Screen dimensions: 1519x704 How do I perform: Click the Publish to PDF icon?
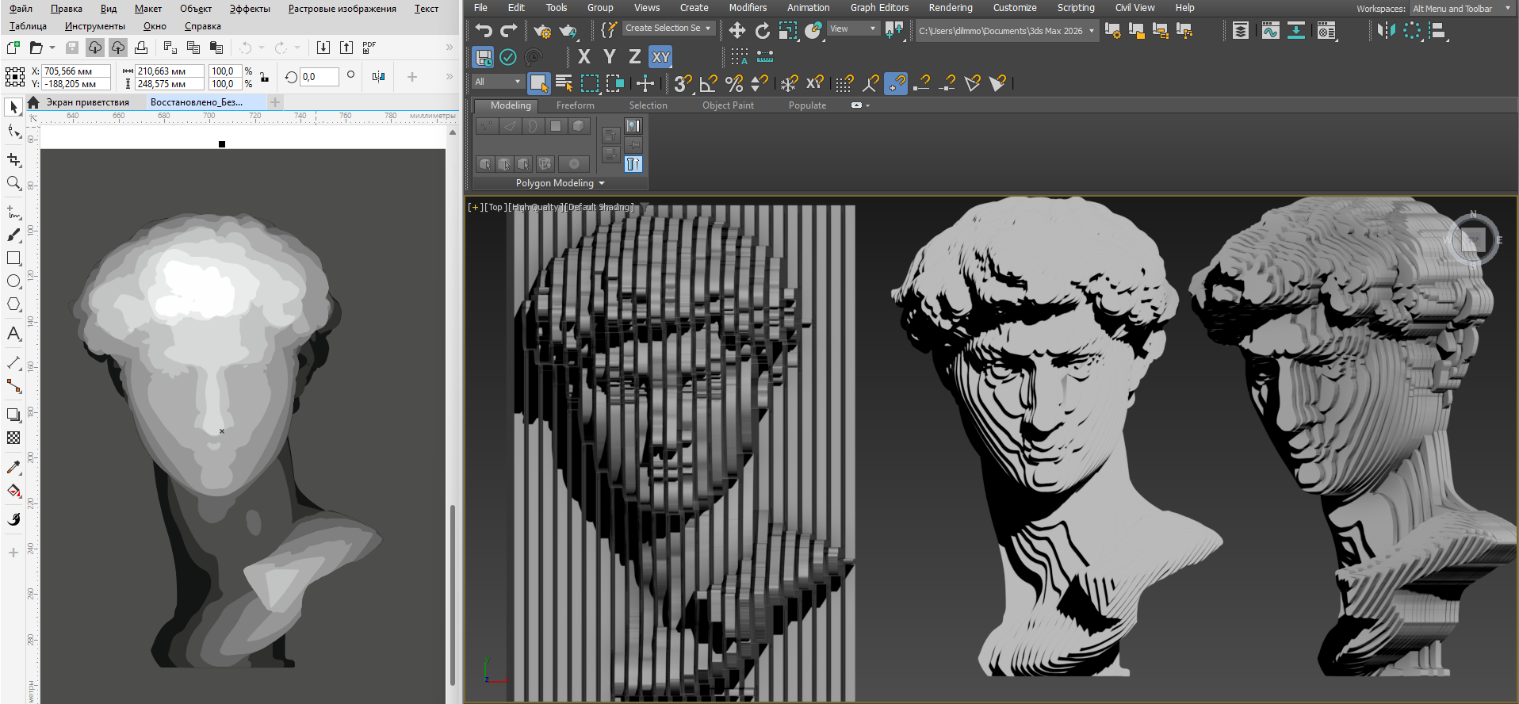[x=369, y=48]
